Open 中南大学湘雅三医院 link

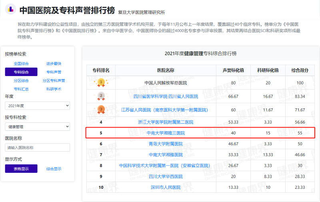click(166, 133)
